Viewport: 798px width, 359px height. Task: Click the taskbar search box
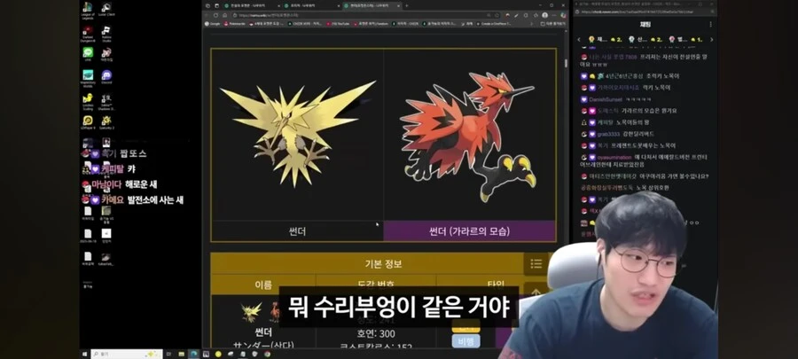(x=127, y=354)
